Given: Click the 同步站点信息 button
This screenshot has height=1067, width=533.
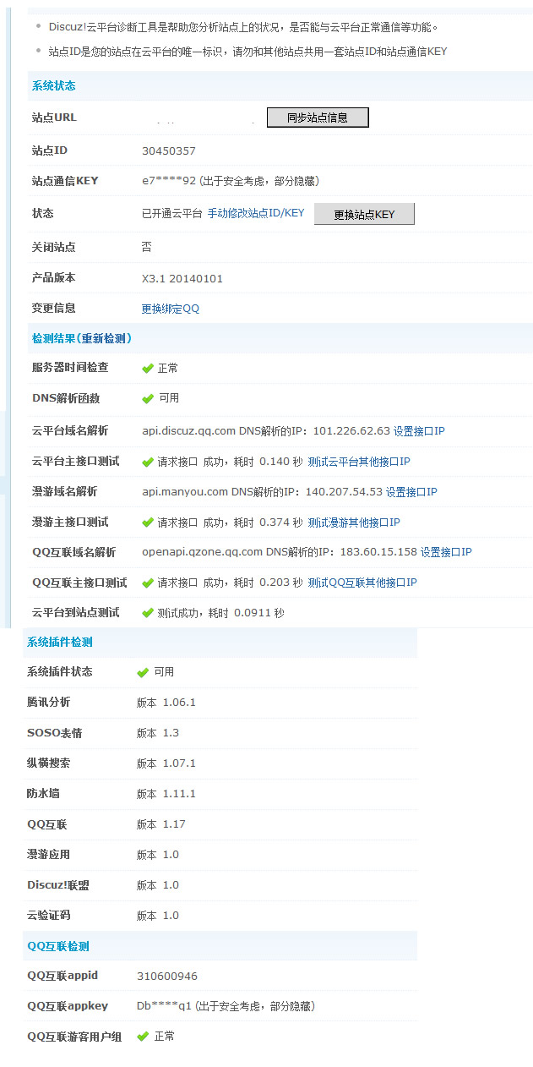Looking at the screenshot, I should pos(318,118).
